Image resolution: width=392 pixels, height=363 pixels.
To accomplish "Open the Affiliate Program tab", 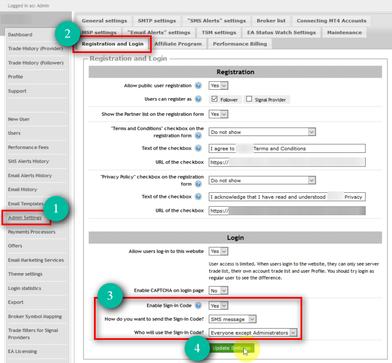I will click(178, 44).
